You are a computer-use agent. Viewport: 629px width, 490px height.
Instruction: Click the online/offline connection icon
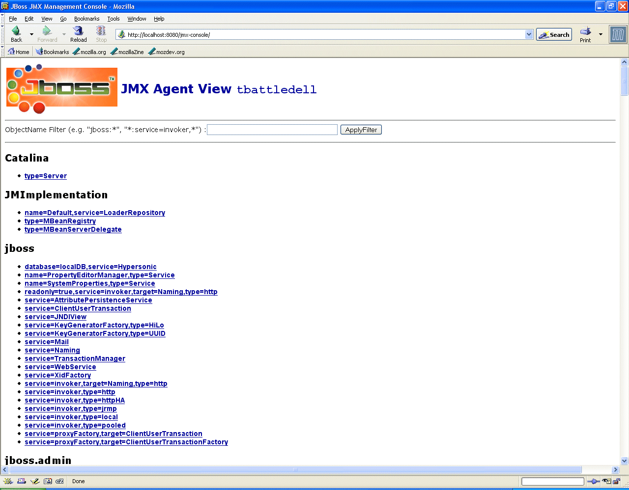(594, 481)
